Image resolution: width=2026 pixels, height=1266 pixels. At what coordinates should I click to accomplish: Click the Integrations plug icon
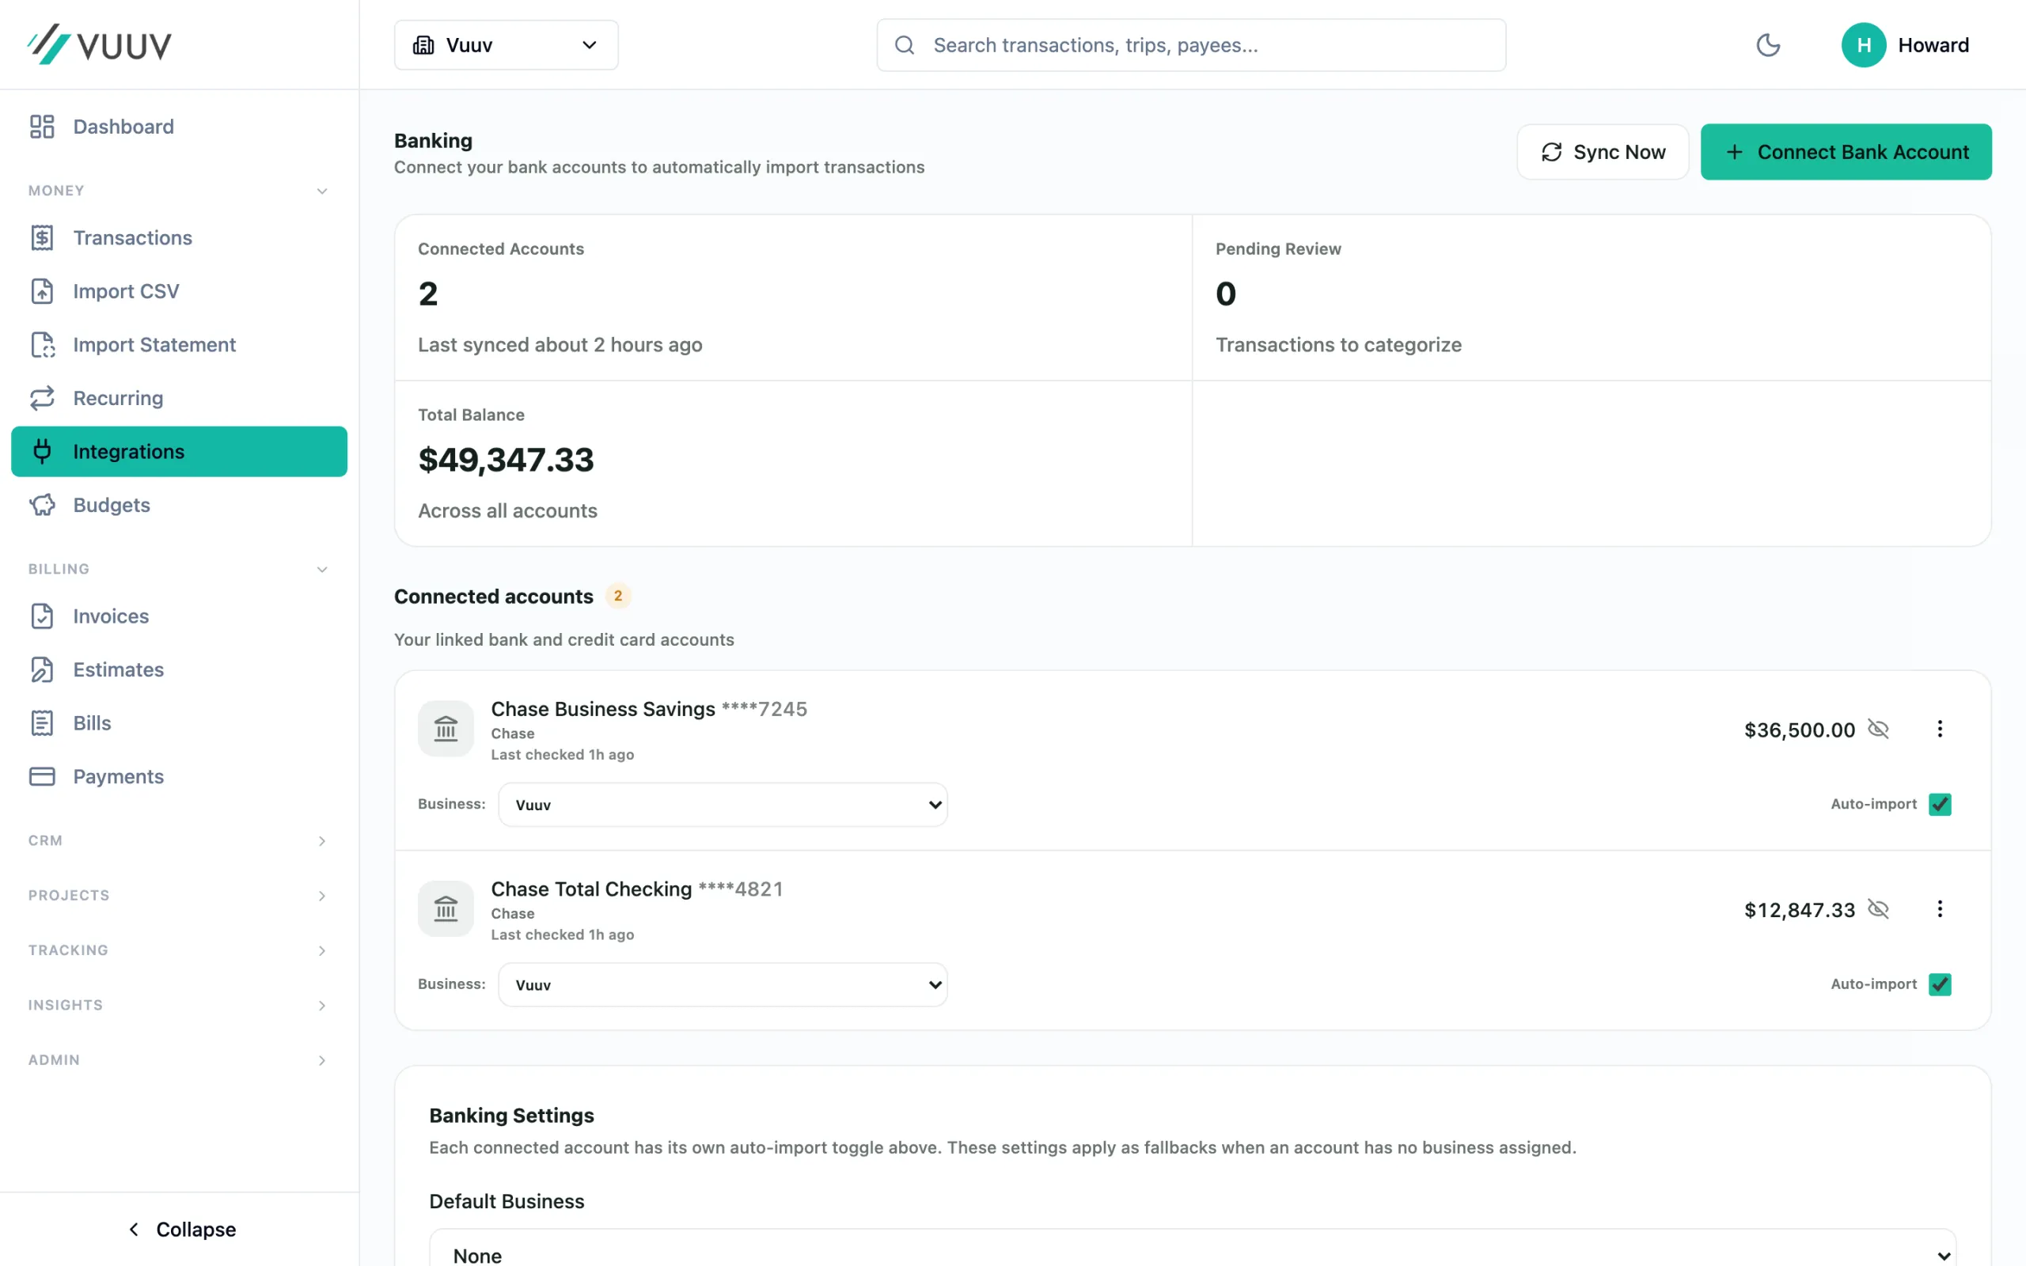click(x=42, y=451)
